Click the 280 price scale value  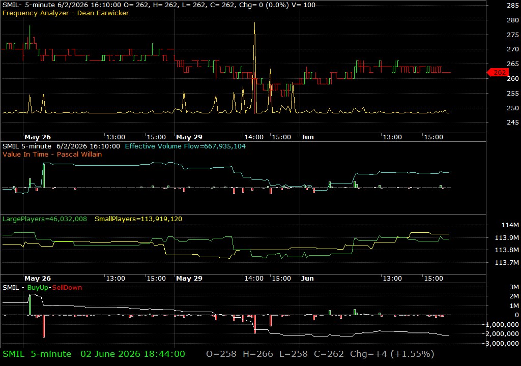point(513,20)
